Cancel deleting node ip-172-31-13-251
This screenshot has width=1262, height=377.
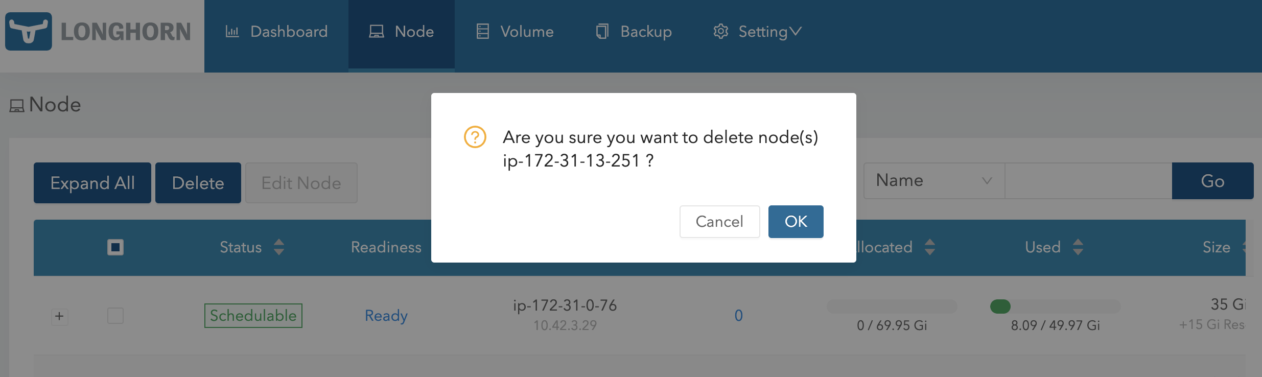(719, 221)
